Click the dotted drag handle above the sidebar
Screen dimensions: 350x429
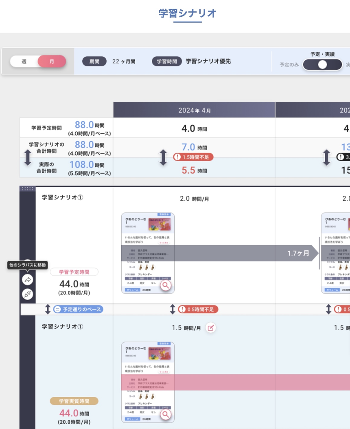[28, 188]
